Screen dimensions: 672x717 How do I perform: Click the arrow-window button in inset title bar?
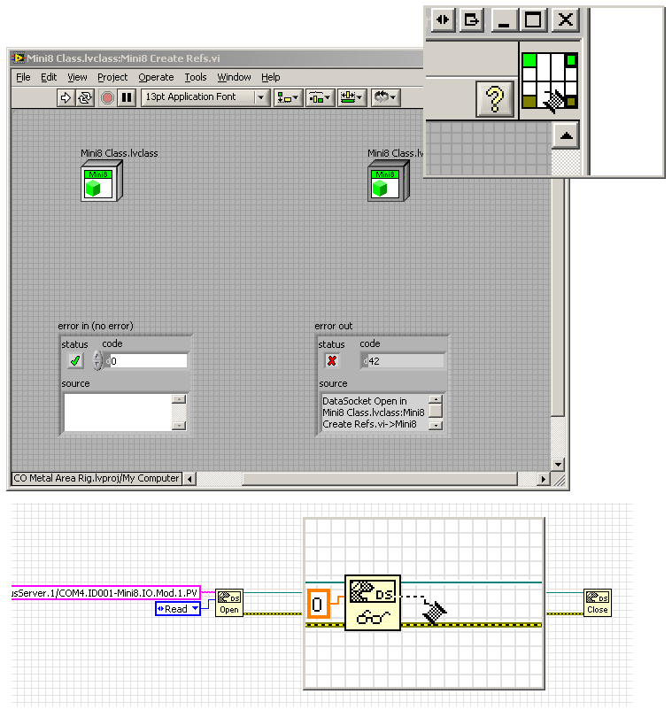(471, 19)
